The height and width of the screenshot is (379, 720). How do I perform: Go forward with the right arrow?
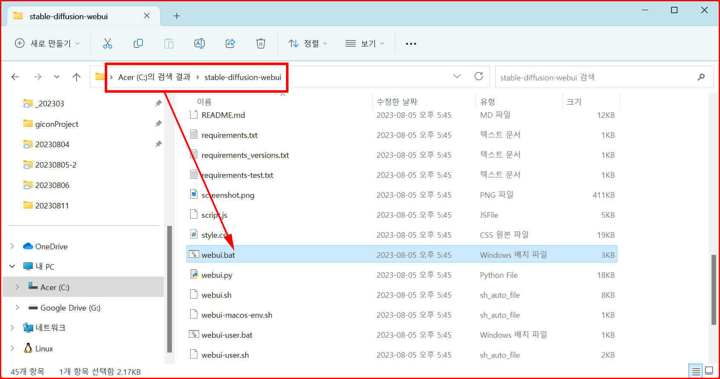[37, 77]
